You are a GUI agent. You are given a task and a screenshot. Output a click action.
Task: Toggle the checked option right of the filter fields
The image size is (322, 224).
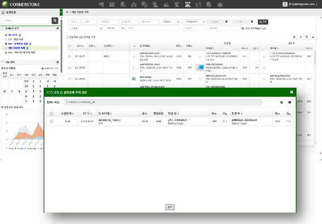click(x=243, y=28)
